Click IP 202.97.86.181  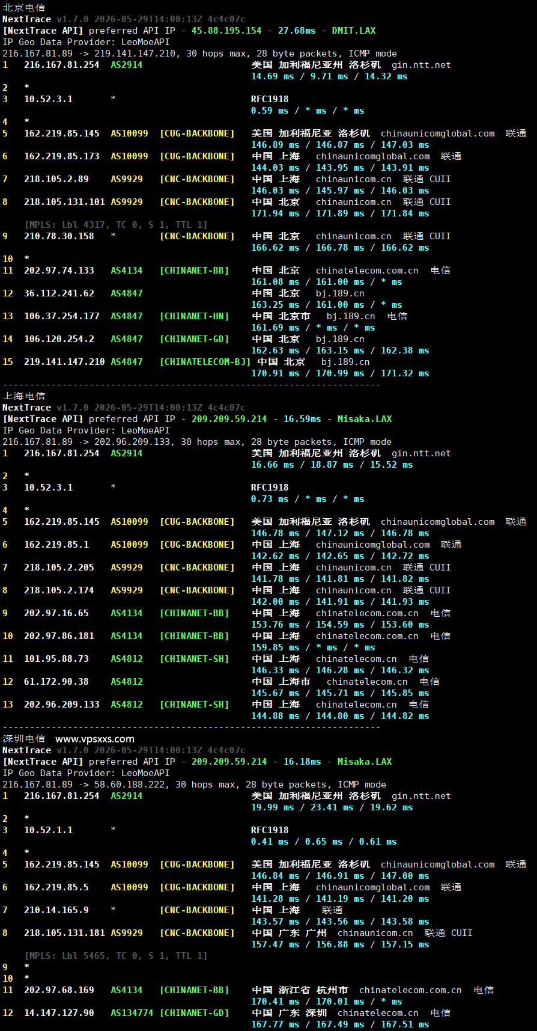pyautogui.click(x=59, y=636)
